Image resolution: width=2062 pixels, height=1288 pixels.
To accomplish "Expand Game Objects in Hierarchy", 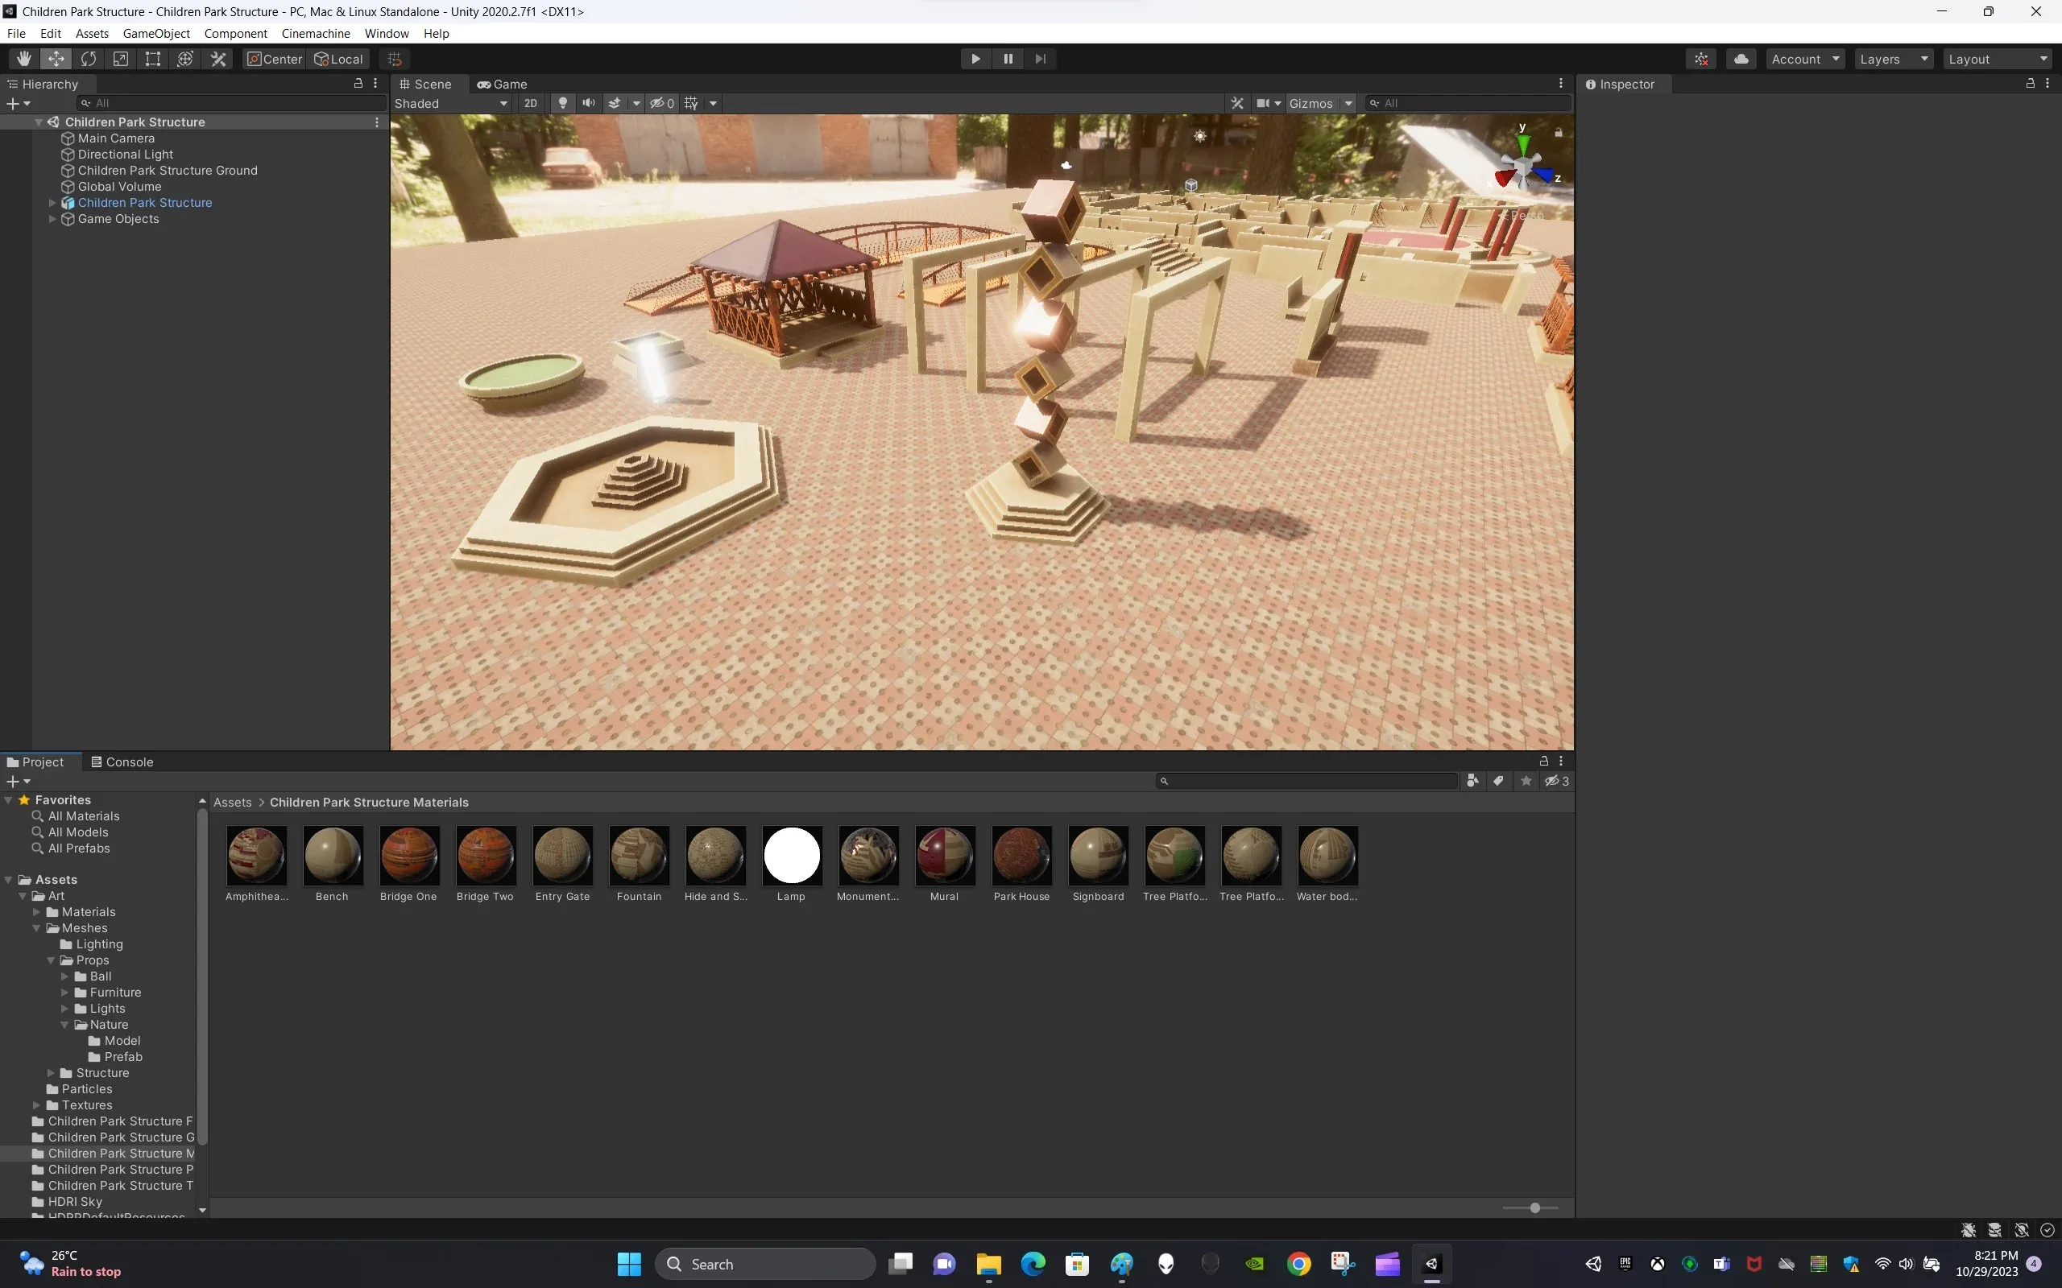I will pyautogui.click(x=52, y=219).
